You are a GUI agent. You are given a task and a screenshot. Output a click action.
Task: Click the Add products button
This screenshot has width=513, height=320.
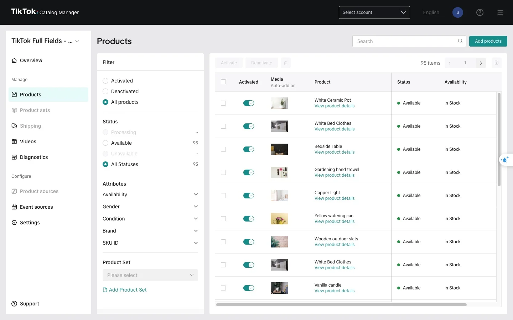488,41
